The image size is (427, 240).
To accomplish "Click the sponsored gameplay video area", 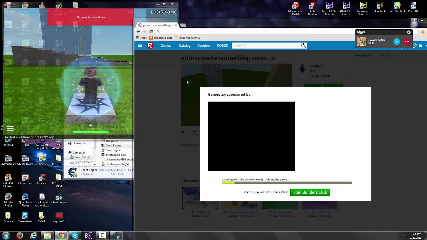I will 251,136.
